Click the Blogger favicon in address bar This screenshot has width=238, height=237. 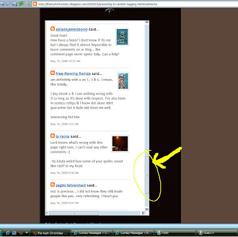35,4
